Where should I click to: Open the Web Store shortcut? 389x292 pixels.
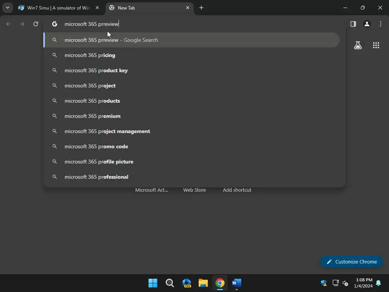click(x=194, y=190)
